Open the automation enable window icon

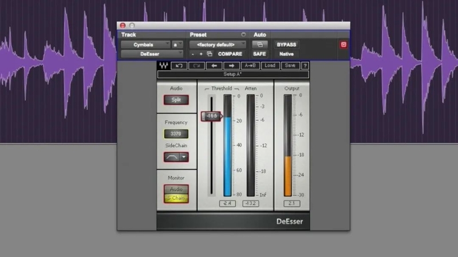(260, 45)
